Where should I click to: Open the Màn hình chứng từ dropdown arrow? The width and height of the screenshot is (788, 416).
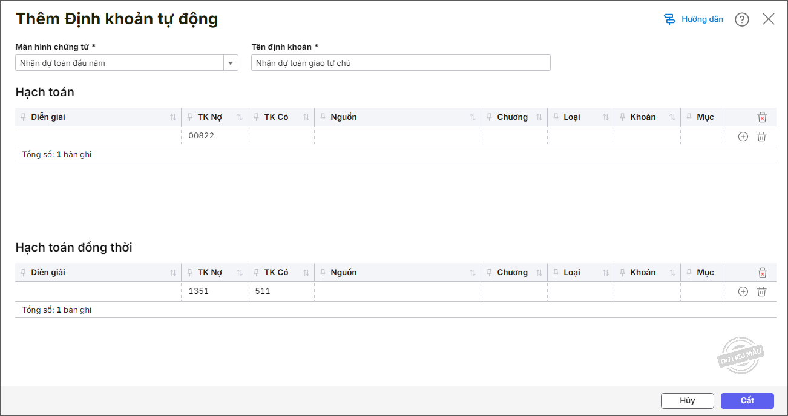(x=231, y=63)
